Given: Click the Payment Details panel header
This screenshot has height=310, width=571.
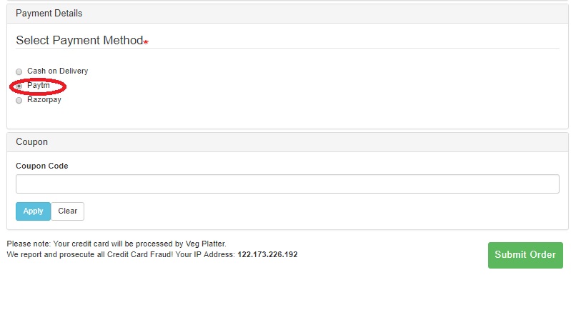Looking at the screenshot, I should click(x=49, y=14).
